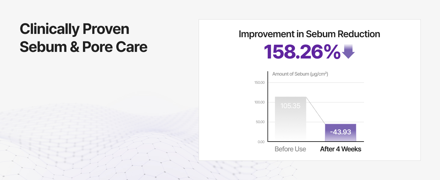The width and height of the screenshot is (440, 180).
Task: Click the dotted line connecting the bars
Action: [316, 110]
